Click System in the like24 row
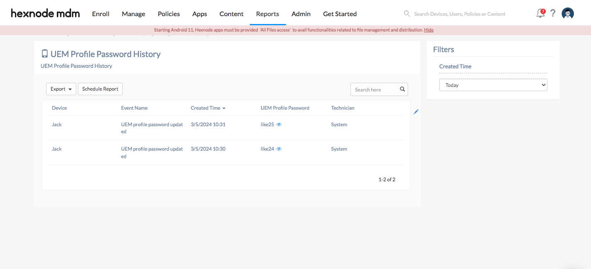591x269 pixels. (x=339, y=149)
